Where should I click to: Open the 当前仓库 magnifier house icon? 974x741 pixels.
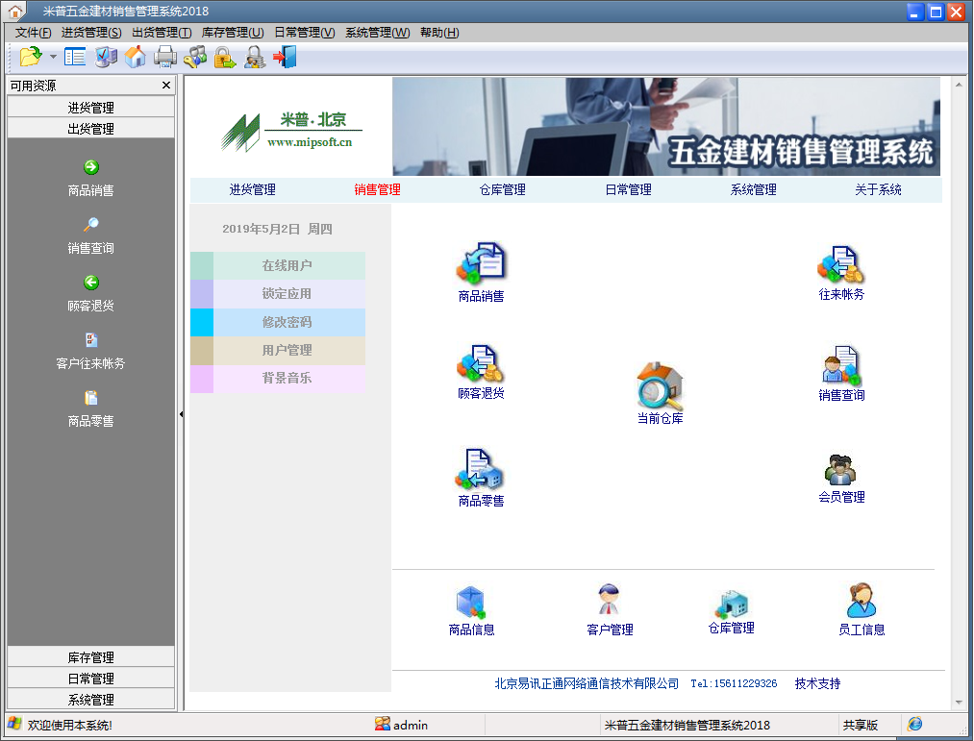point(660,386)
